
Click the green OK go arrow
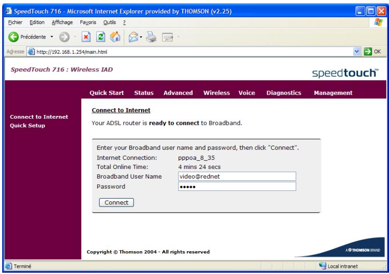tap(368, 52)
